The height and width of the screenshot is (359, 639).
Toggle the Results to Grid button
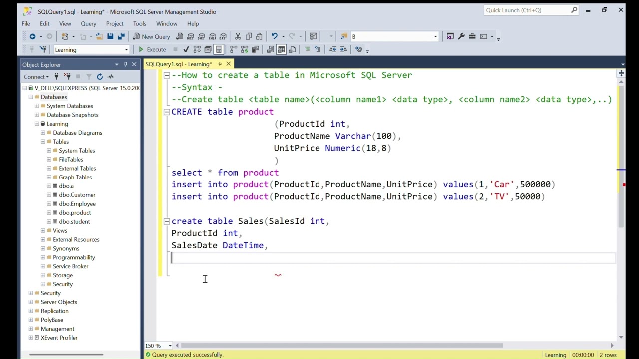click(x=281, y=49)
